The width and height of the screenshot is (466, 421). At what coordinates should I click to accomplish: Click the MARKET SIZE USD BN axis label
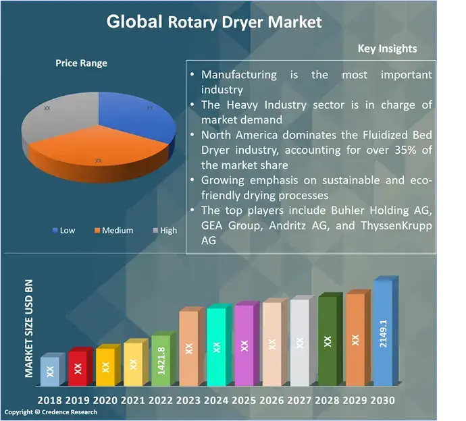29,327
